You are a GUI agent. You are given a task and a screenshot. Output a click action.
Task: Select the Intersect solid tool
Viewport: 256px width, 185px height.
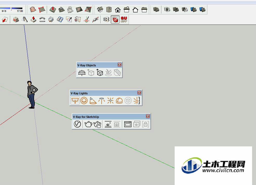pyautogui.click(x=167, y=10)
